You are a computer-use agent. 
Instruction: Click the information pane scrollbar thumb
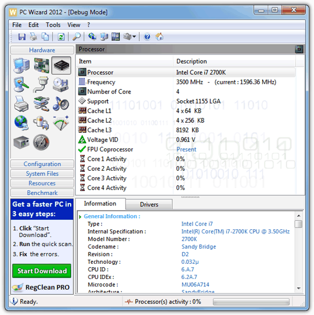click(x=299, y=224)
